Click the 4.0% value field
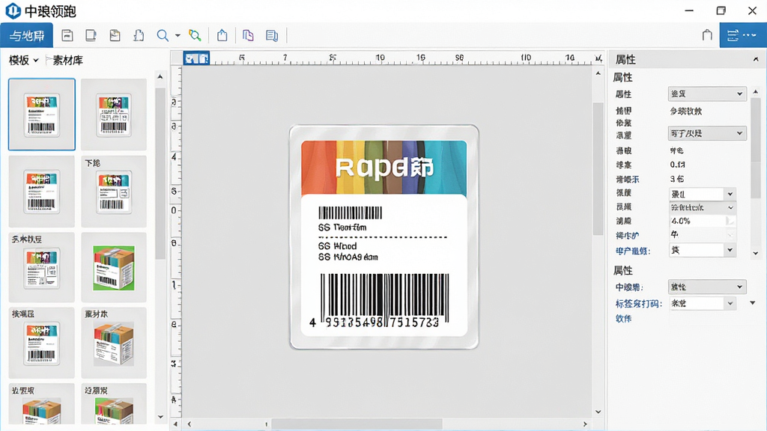767x431 pixels. pyautogui.click(x=703, y=221)
